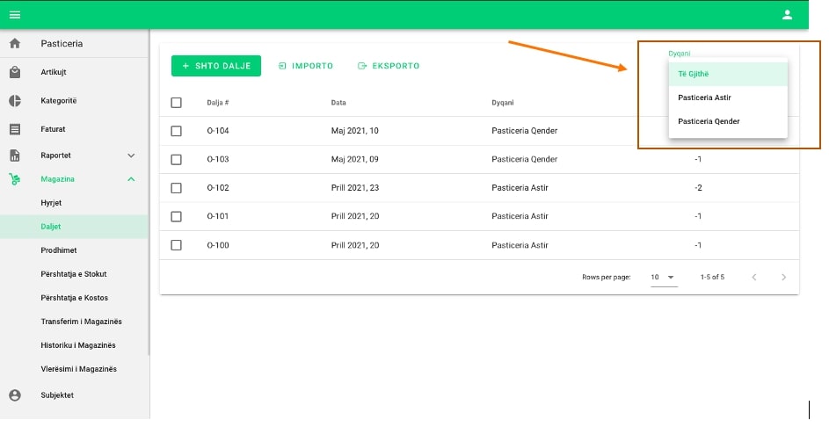Select Pasticeria Qender in the dropdown
Screen dimensions: 829x427
[x=709, y=121]
